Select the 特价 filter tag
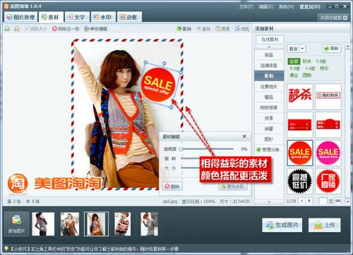 click(x=324, y=68)
